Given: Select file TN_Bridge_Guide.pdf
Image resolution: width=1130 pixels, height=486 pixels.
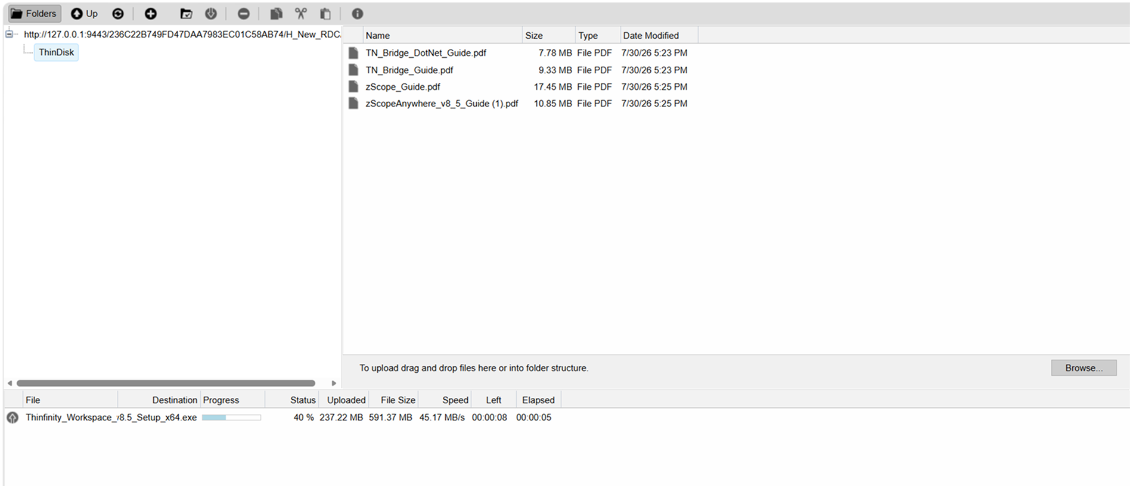Looking at the screenshot, I should tap(409, 70).
